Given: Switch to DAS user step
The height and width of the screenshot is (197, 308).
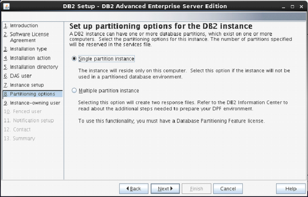Looking at the screenshot, I should [x=21, y=76].
